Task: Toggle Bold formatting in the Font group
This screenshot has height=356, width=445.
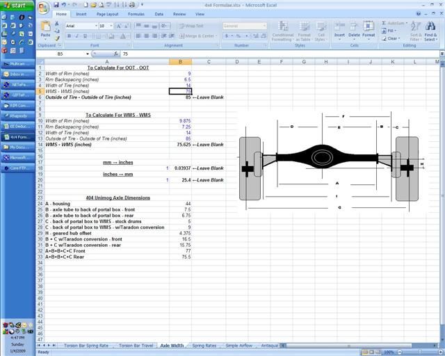Action: pyautogui.click(x=69, y=36)
